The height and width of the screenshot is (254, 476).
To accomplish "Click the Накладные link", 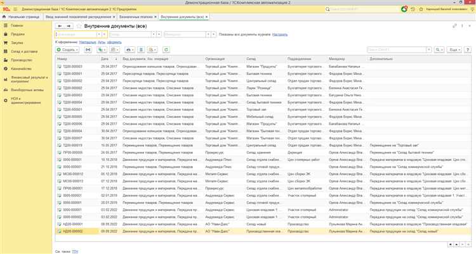I will pyautogui.click(x=88, y=41).
